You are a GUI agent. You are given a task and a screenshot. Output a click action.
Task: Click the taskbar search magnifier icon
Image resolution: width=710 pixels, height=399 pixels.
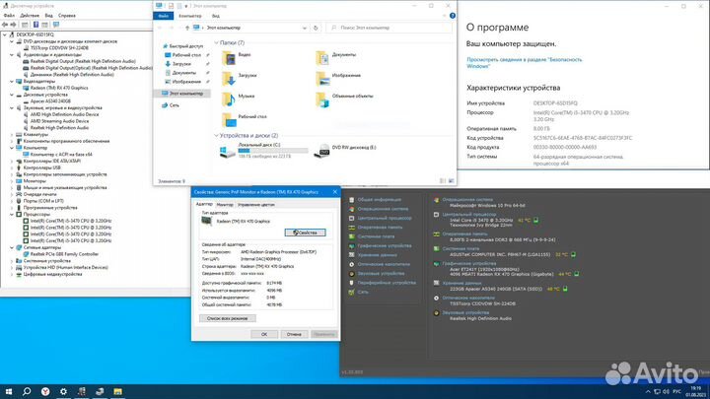pos(27,391)
